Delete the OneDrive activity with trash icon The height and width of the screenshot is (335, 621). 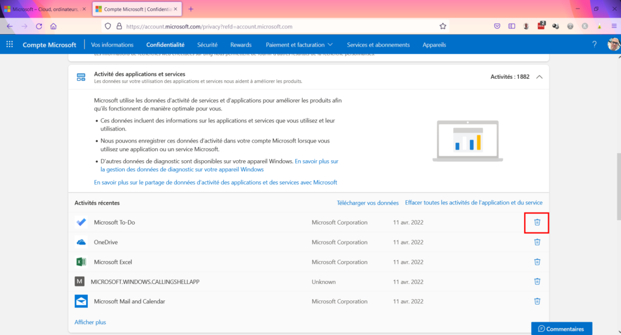coord(537,242)
